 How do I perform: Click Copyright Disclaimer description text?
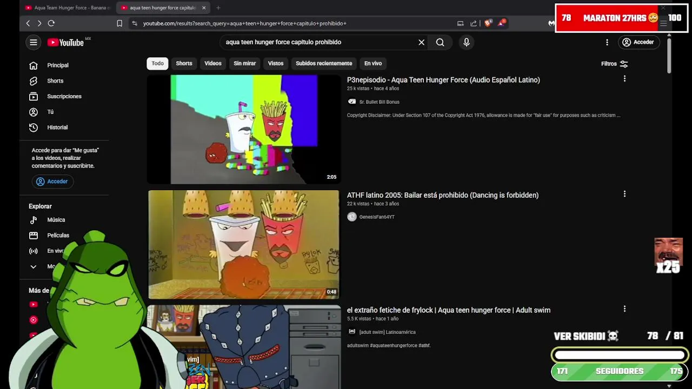(x=483, y=115)
